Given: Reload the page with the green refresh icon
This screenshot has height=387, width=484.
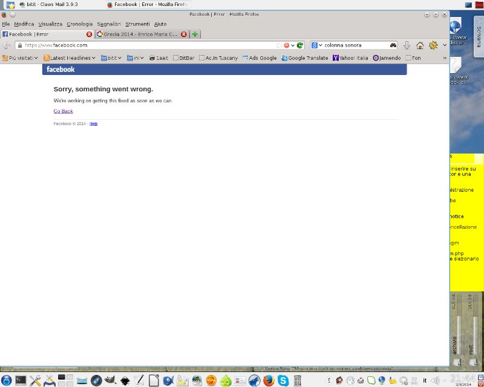Looking at the screenshot, I should (300, 45).
